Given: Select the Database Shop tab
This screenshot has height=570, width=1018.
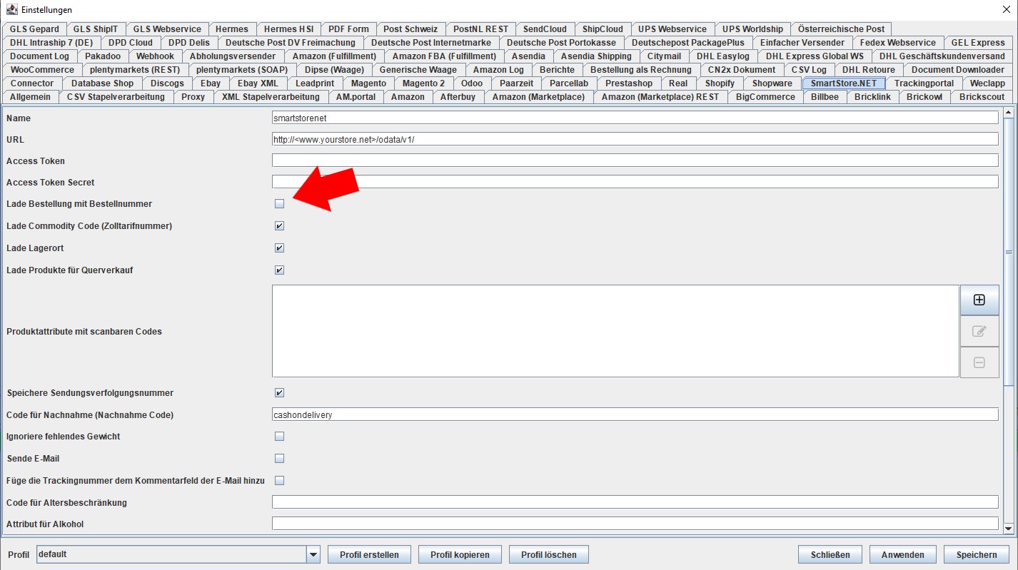Looking at the screenshot, I should coord(102,83).
